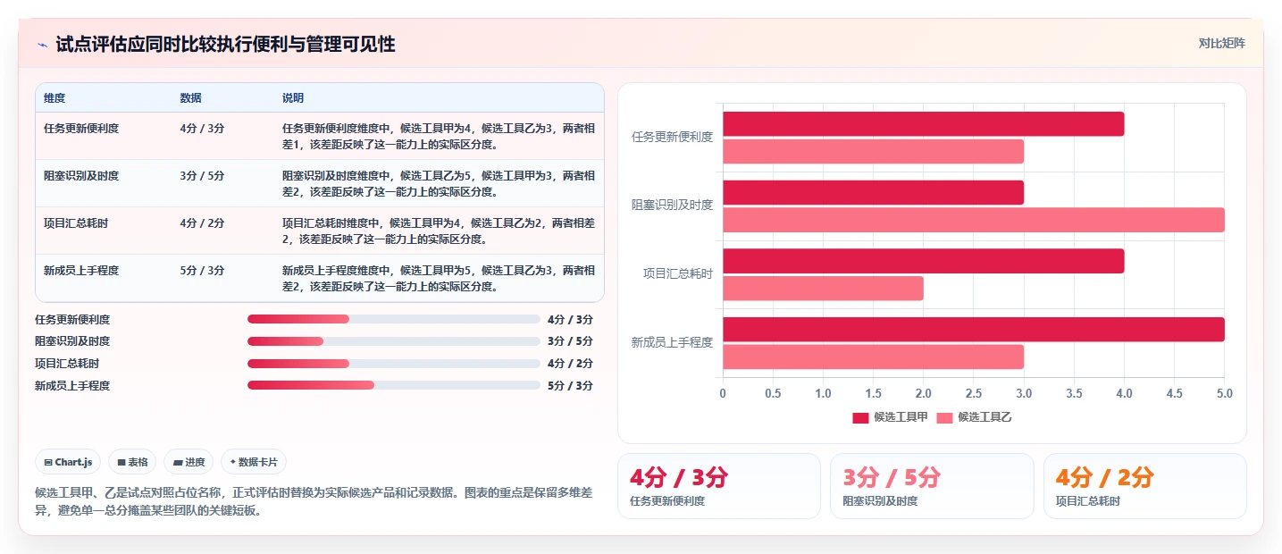1282x554 pixels.
Task: Click the 阻塞识别及时度 progress bar
Action: pyautogui.click(x=394, y=341)
